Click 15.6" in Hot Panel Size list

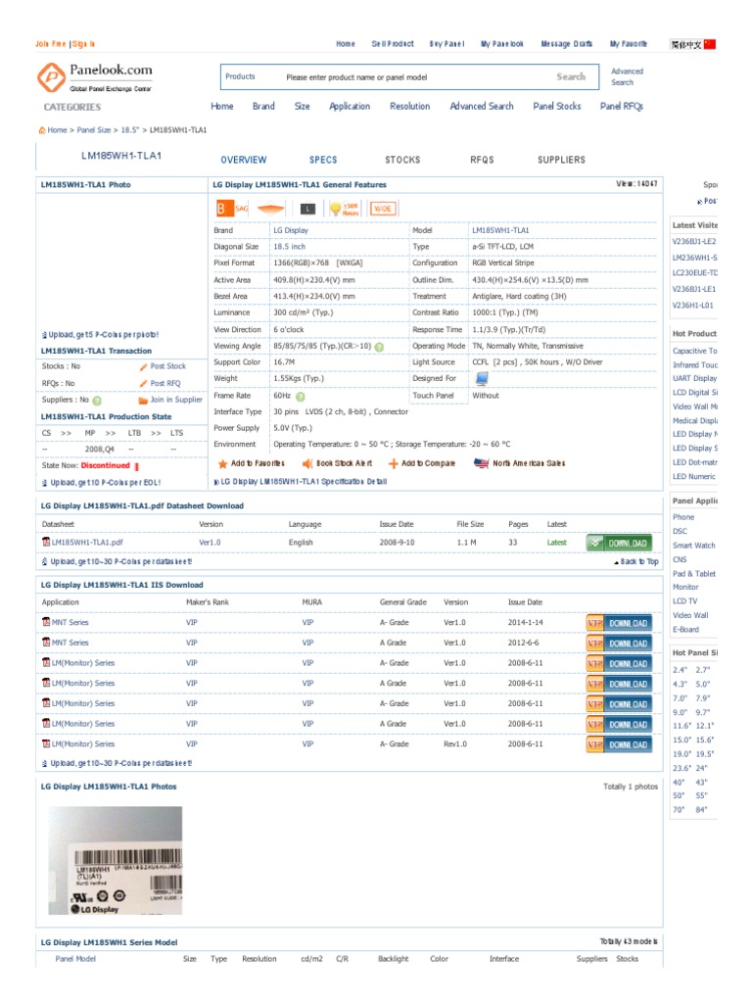[705, 740]
